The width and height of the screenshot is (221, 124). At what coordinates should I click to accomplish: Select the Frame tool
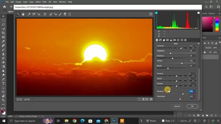pyautogui.click(x=3, y=37)
